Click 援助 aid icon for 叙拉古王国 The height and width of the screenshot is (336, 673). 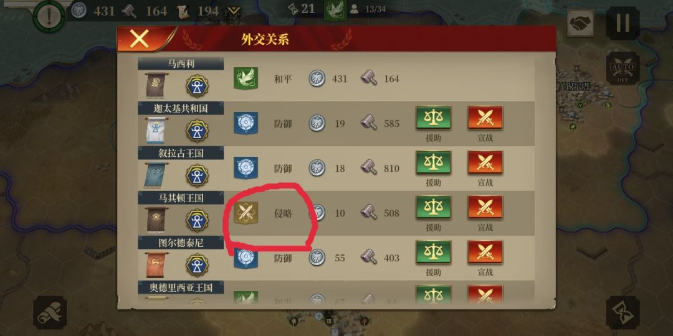point(433,162)
